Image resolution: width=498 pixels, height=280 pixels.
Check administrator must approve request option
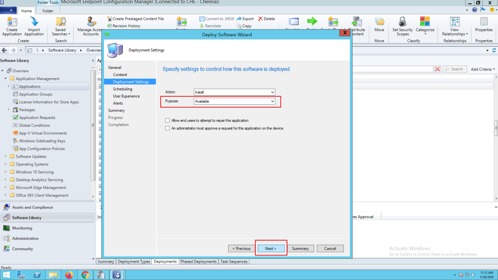pos(168,128)
